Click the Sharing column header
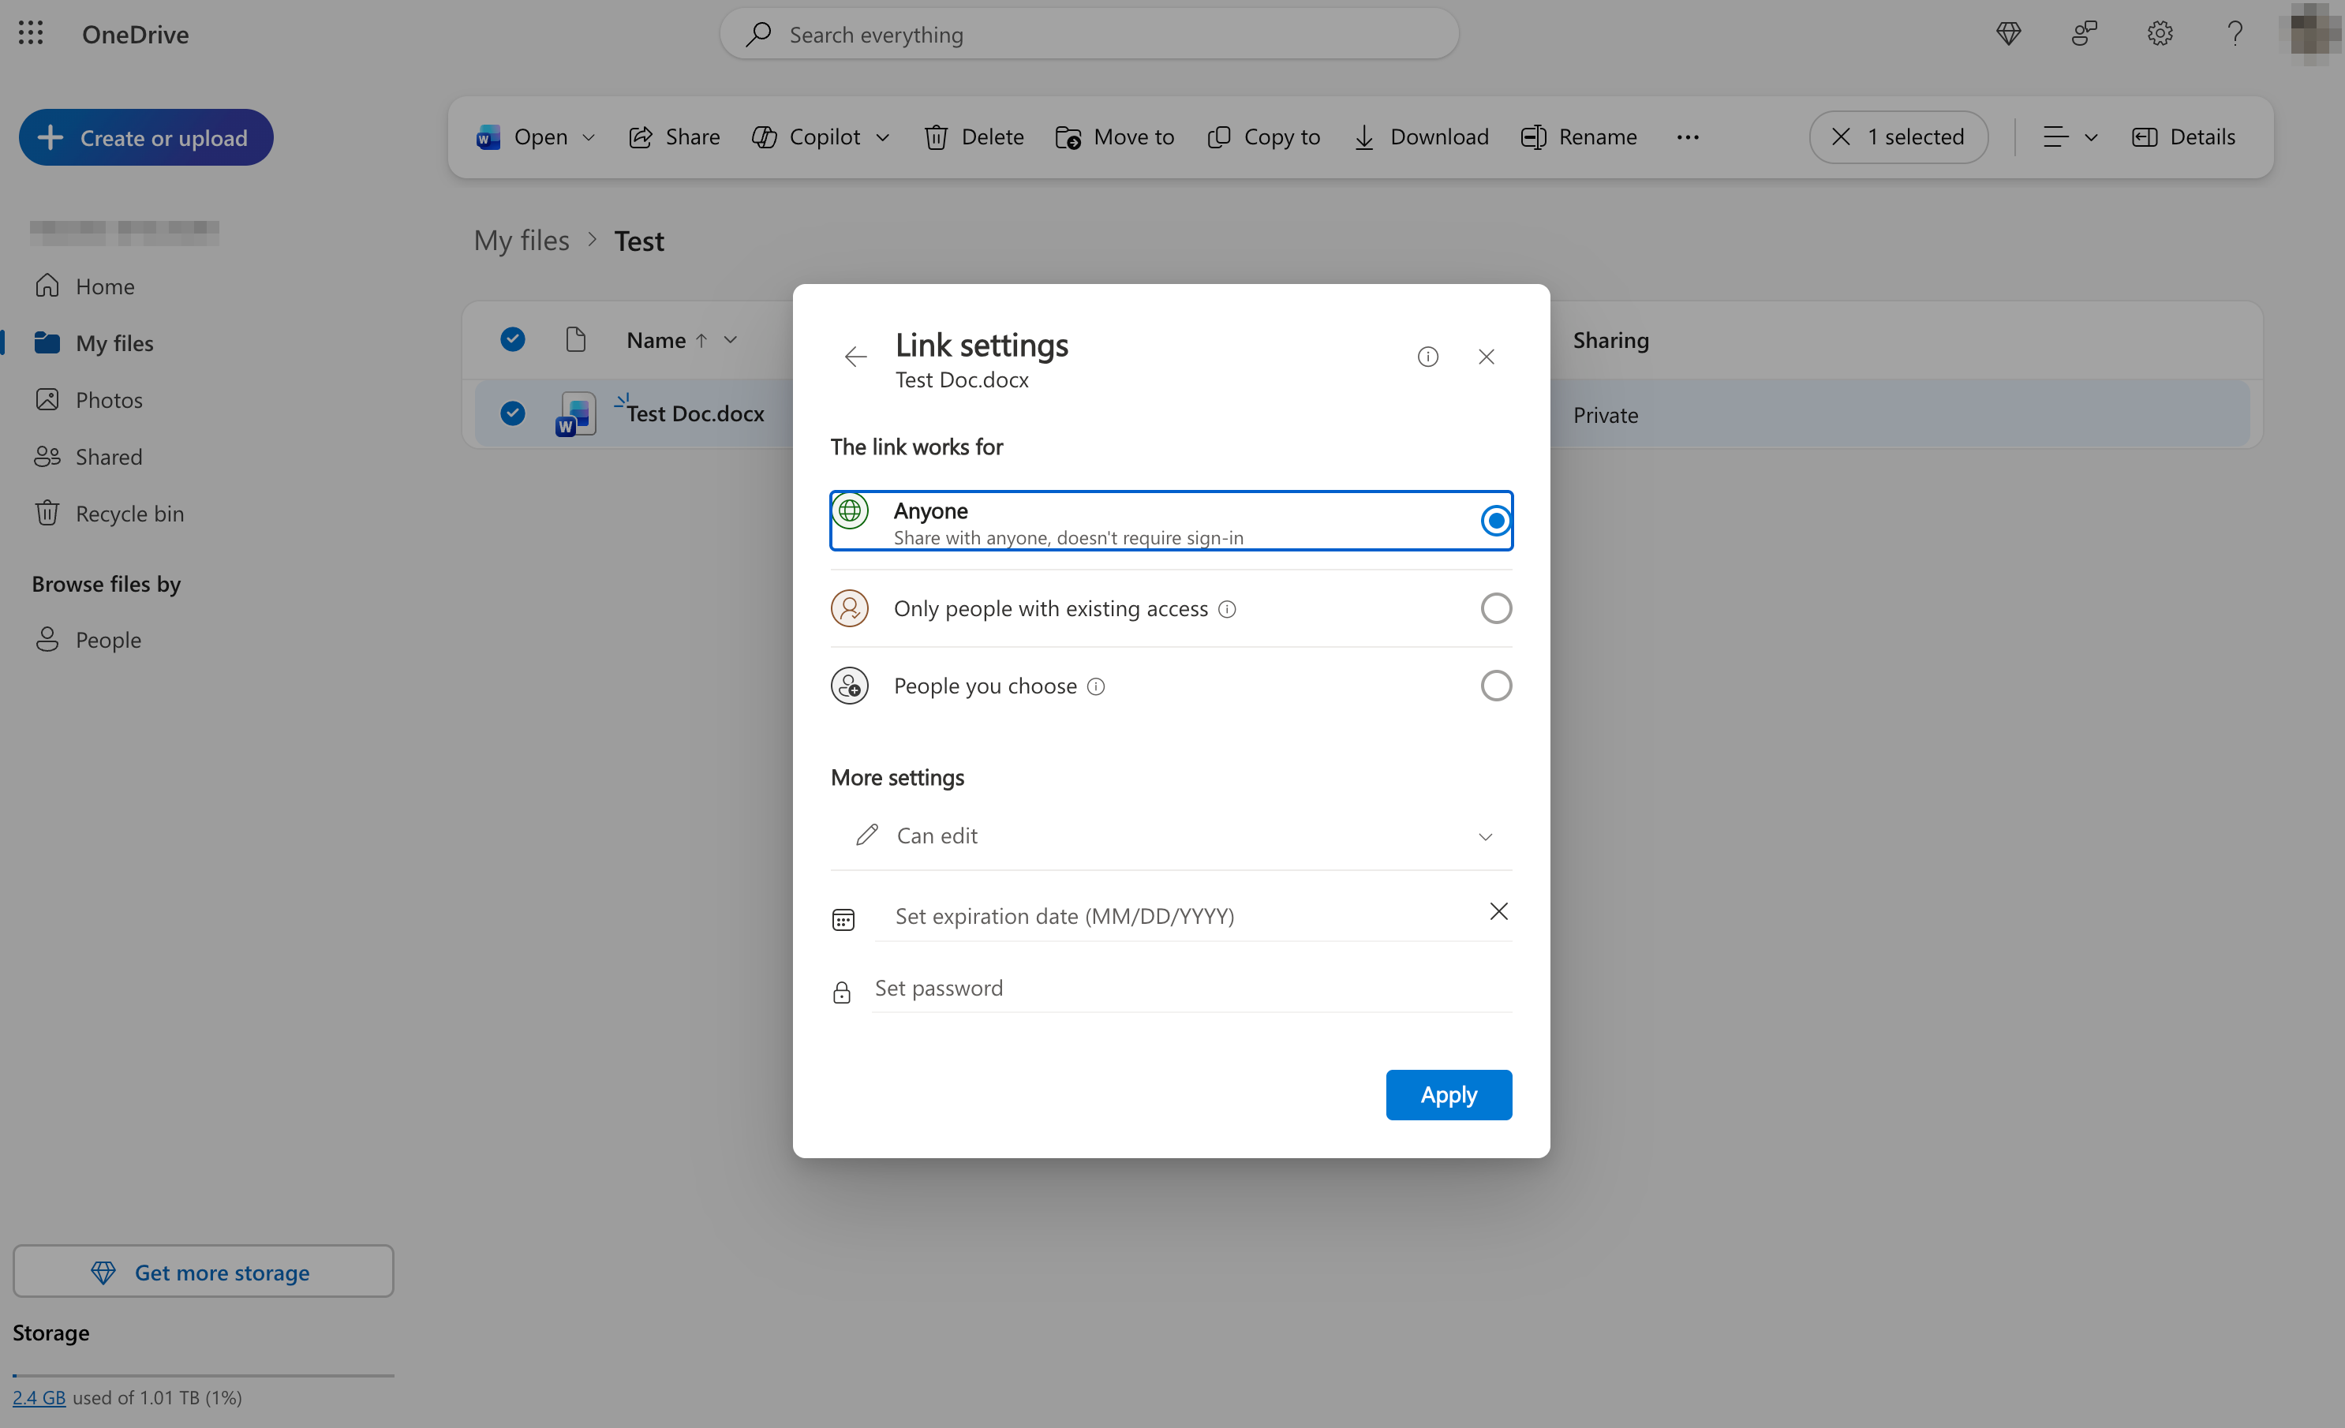The image size is (2345, 1428). tap(1610, 341)
